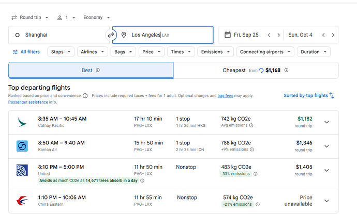Open the All filters panel
The image size is (357, 214).
pos(26,52)
